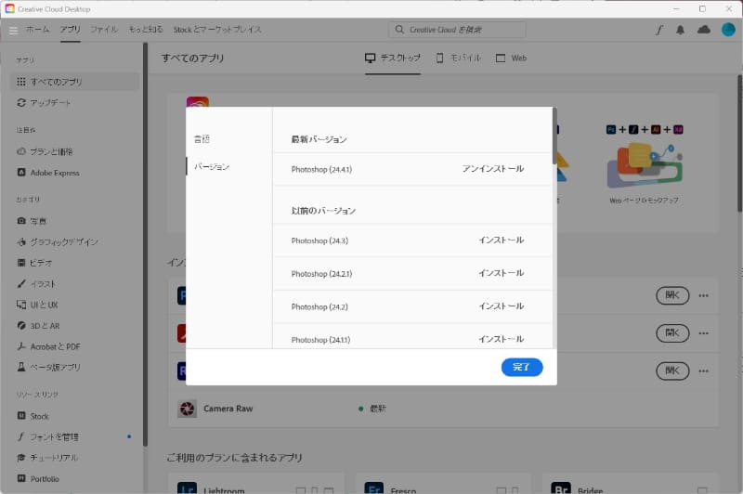Select the ベータ版アプリ category
This screenshot has height=494, width=743.
pos(48,367)
